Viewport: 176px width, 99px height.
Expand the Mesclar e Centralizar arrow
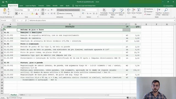coord(74,13)
